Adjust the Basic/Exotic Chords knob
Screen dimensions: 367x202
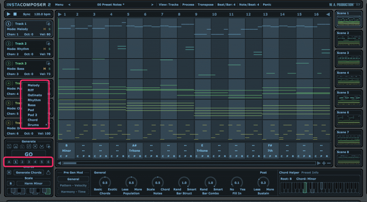(105, 183)
